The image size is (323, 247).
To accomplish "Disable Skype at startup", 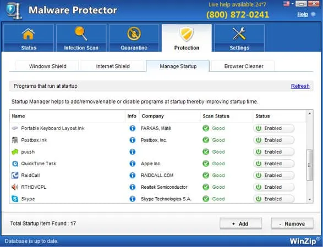I will click(x=274, y=199).
